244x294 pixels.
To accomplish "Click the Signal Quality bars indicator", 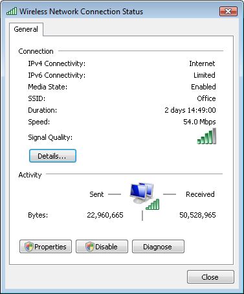I will point(206,136).
